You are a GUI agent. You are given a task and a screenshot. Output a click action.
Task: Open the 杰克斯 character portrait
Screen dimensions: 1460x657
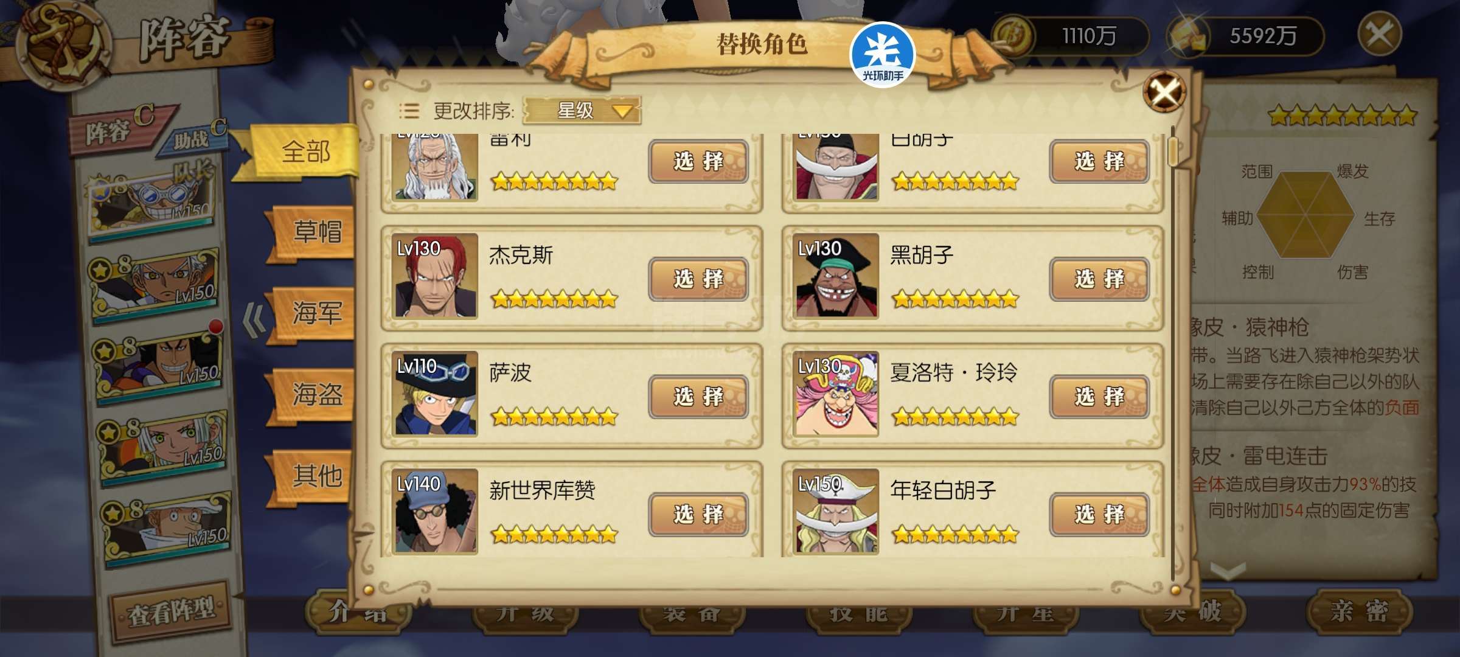click(434, 276)
